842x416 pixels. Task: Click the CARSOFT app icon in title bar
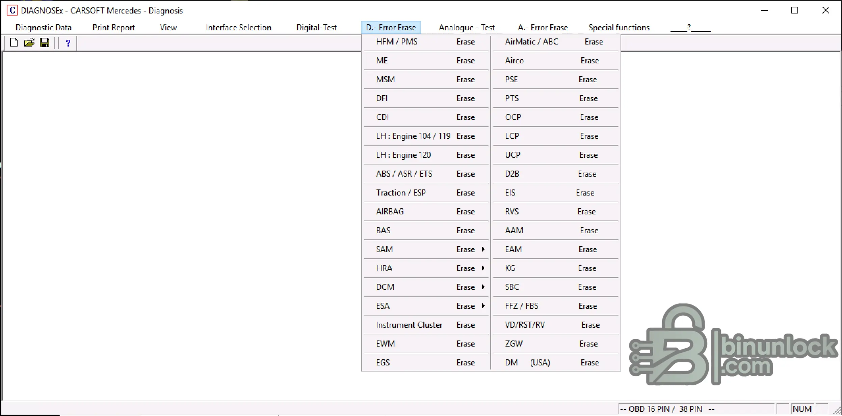tap(12, 10)
